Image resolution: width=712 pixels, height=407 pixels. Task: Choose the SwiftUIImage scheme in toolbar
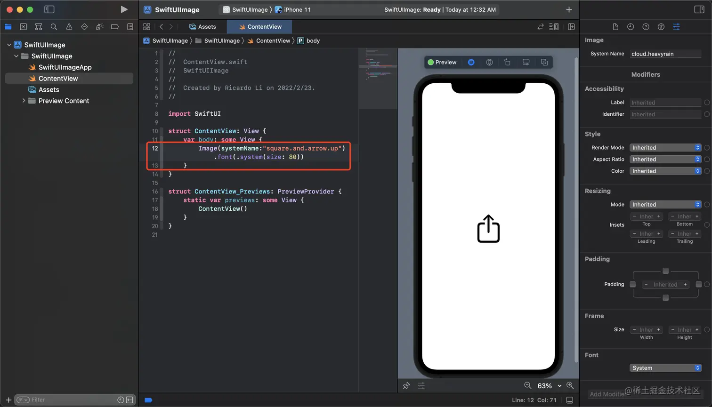[x=245, y=9]
